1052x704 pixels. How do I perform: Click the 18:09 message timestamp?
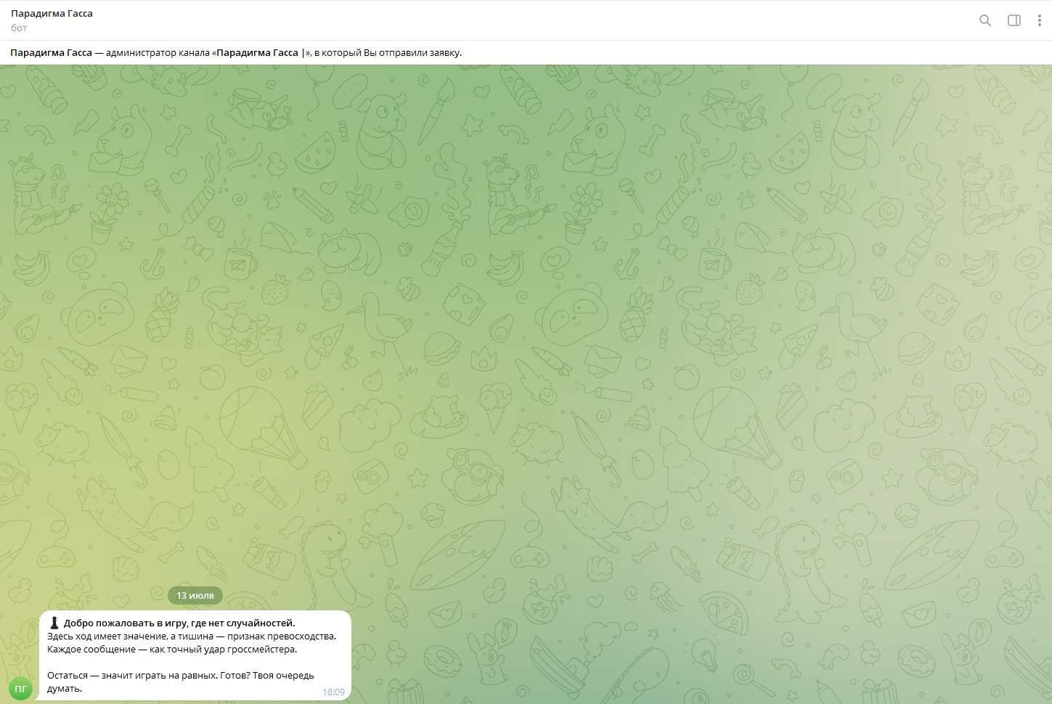point(333,692)
